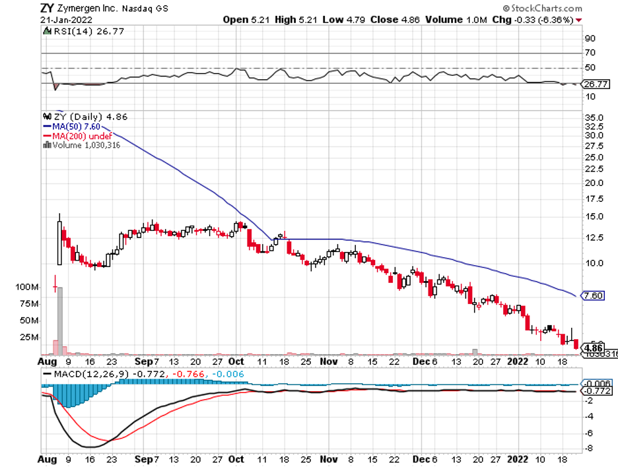Click the ZY (Daily) candlestick legend icon

47,117
